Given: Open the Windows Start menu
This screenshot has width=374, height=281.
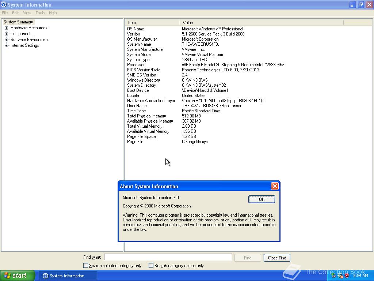Looking at the screenshot, I should (17, 276).
